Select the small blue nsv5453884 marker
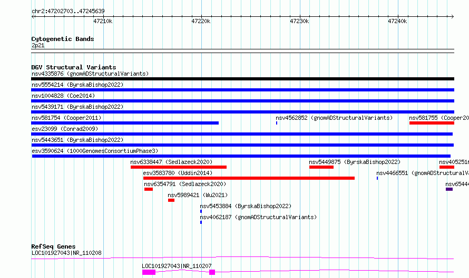The image size is (469, 278). click(201, 211)
